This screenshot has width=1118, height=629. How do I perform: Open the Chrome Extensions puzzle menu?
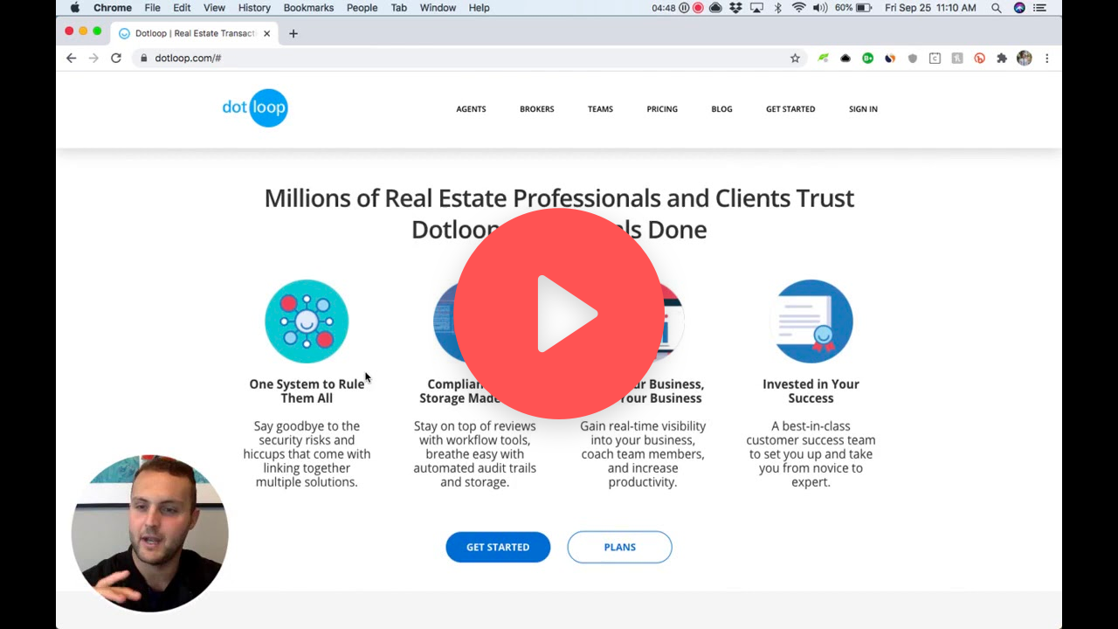click(1002, 59)
